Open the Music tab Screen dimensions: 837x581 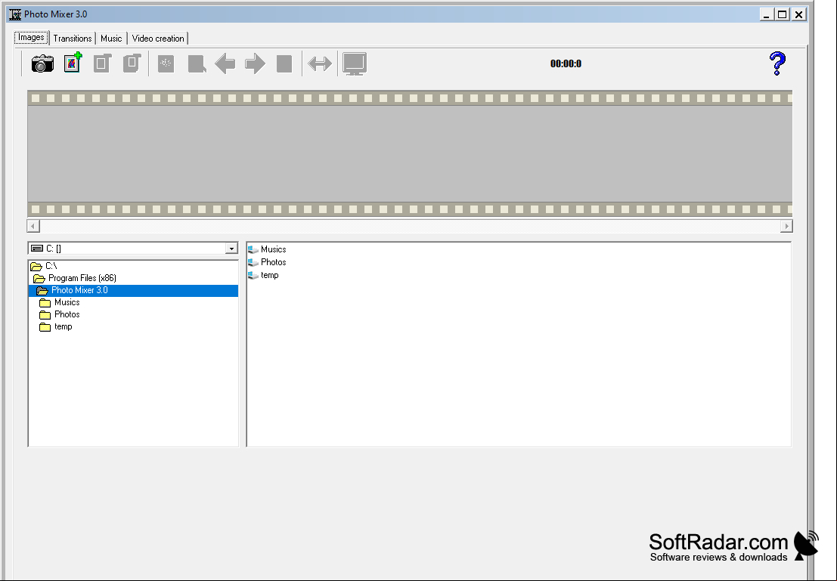pos(111,39)
